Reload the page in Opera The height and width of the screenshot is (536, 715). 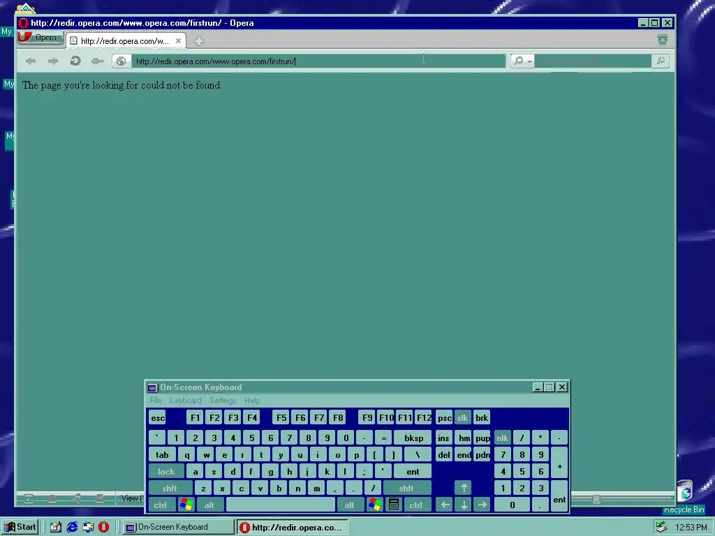(x=75, y=61)
